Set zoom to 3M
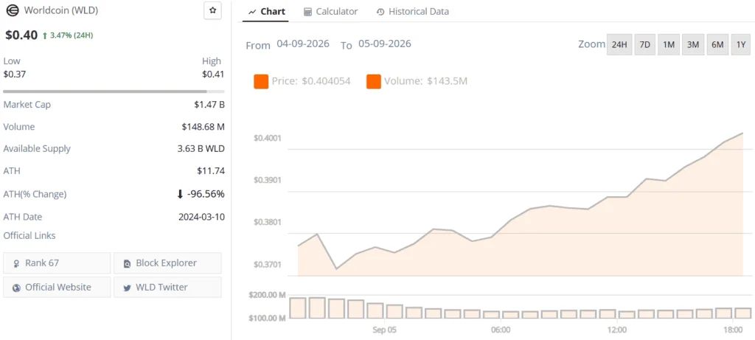Viewport: 755px width, 340px height. tap(693, 45)
